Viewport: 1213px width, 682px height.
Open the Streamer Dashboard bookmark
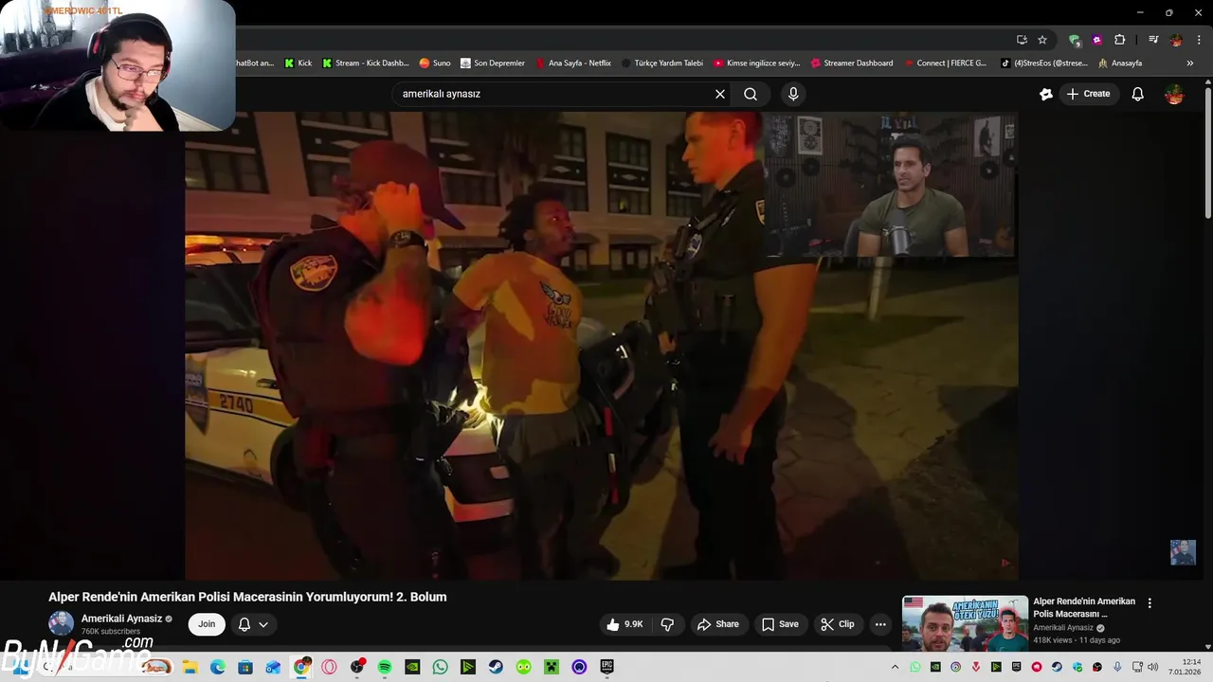(x=852, y=63)
